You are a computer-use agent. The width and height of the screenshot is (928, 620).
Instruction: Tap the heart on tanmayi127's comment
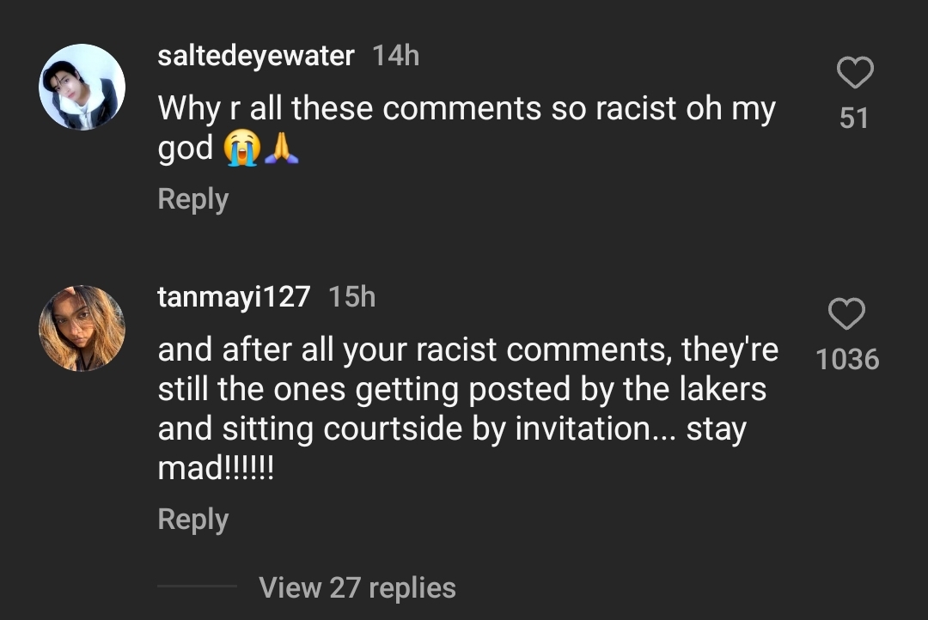point(846,315)
